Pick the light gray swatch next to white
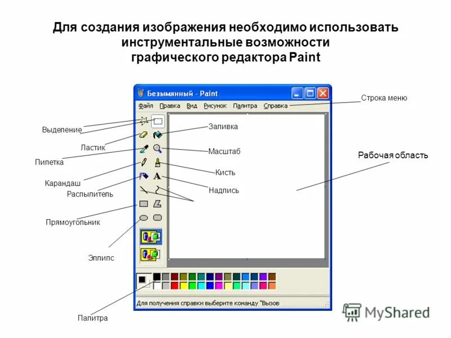The image size is (451, 338). coord(166,286)
